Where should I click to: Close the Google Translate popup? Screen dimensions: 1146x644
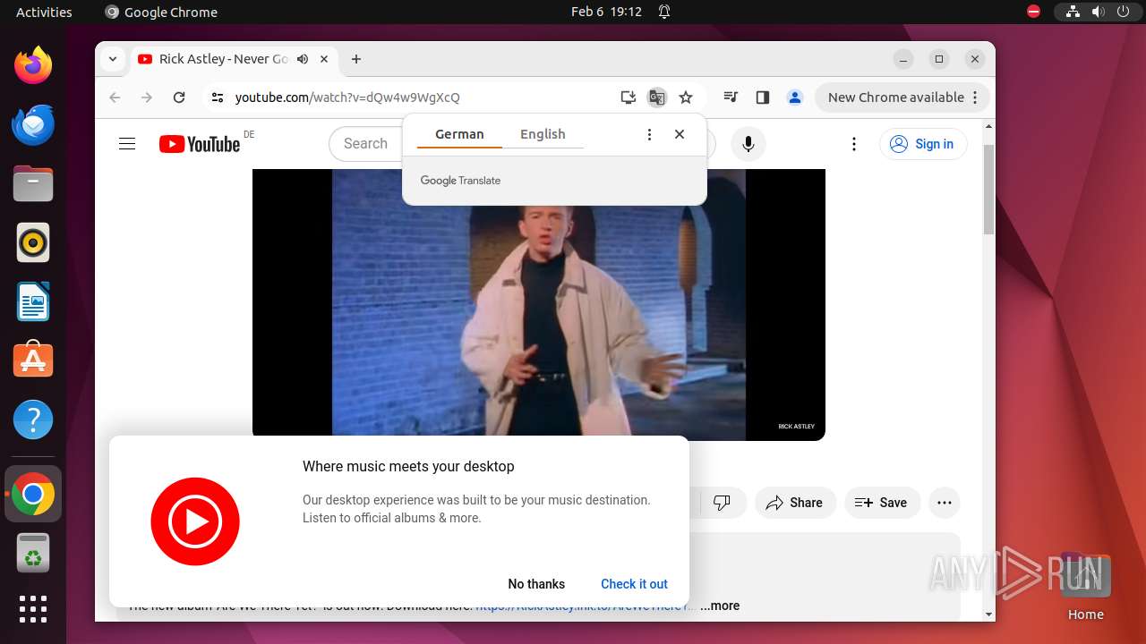(x=680, y=134)
